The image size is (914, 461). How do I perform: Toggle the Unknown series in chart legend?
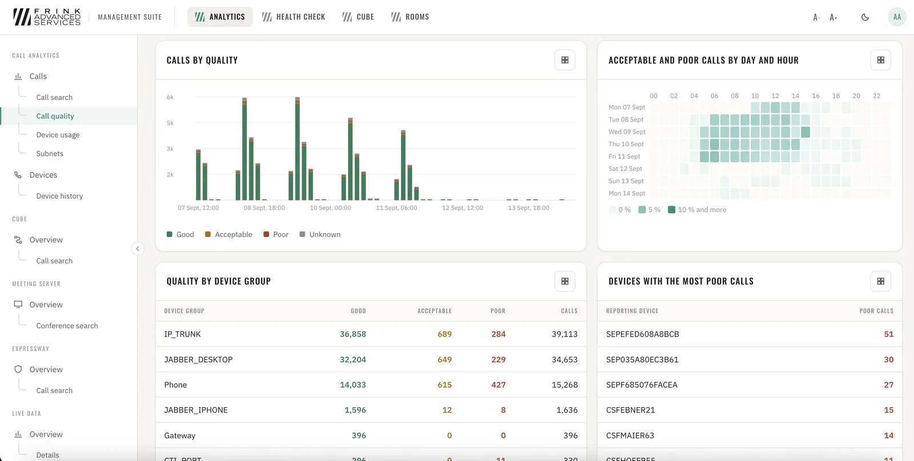[320, 234]
